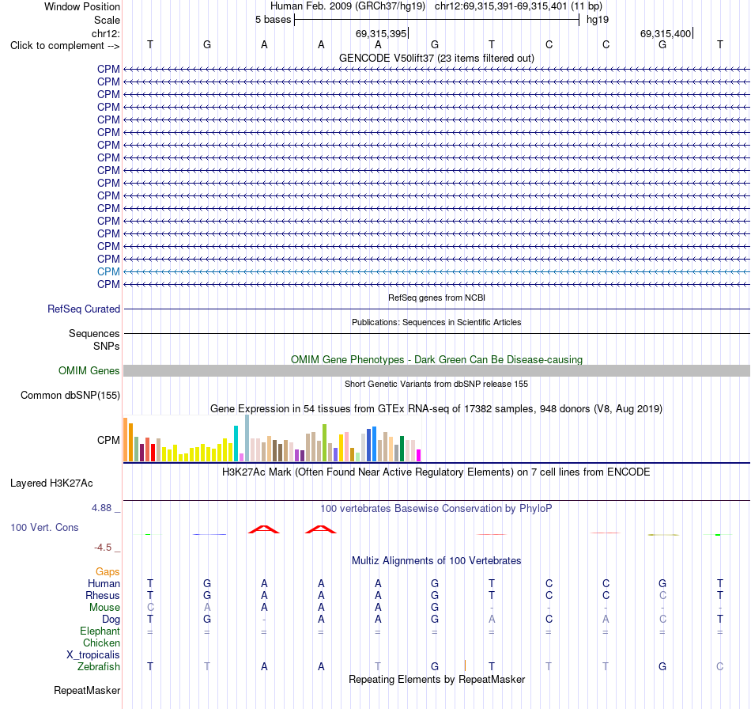Screen dimensions: 751x709
Task: Click the 'chr12:69,315,391-69,315,401 (11 bp)' position text
Action: click(x=519, y=6)
